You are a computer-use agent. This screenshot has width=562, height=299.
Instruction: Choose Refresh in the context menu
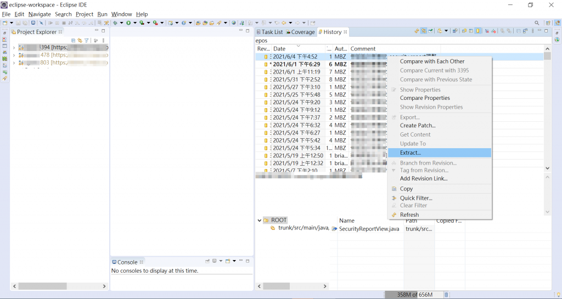(x=440, y=215)
